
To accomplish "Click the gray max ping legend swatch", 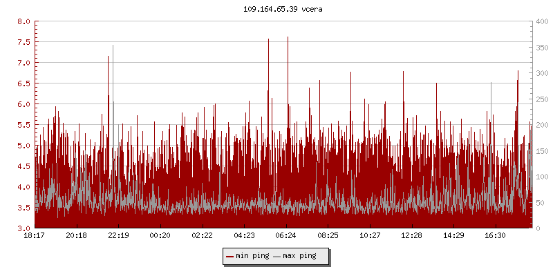I will 277,257.
